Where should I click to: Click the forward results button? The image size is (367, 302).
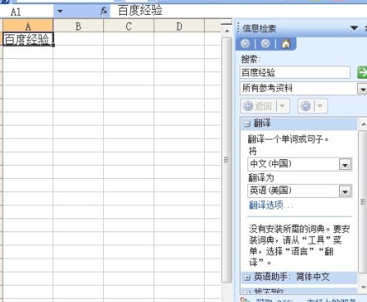[x=306, y=106]
